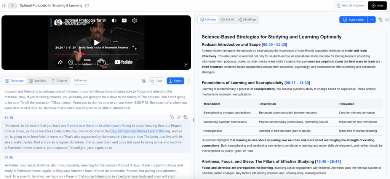Click the notes heading 'Science-Based Strategies'
390x179 pixels.
[271, 37]
